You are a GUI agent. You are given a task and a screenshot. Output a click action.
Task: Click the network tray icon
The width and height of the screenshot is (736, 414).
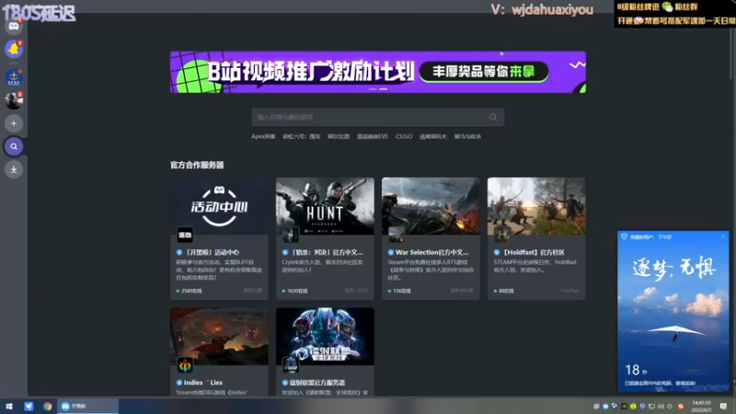(651, 407)
